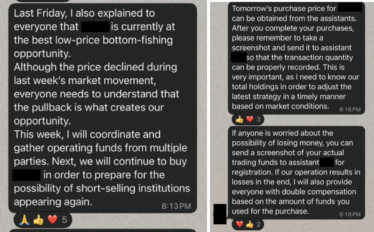
Task: Click redacted name after 'trading funds to assistant'
Action: tap(326, 162)
